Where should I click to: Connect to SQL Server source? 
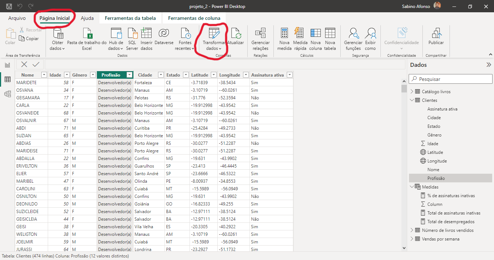(x=132, y=39)
